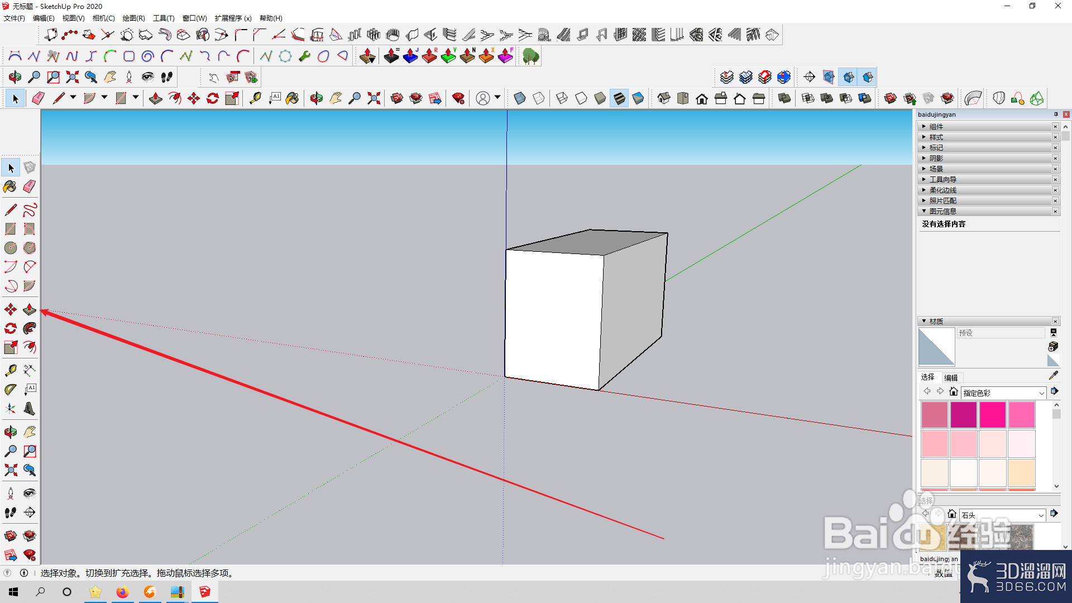Pick the Paint Bucket tool in left toolbar
The height and width of the screenshot is (603, 1072).
coord(11,186)
